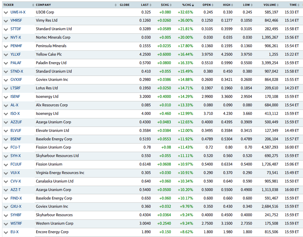
Task: Expand the STND-X row chevron
Action: (x=6, y=72)
